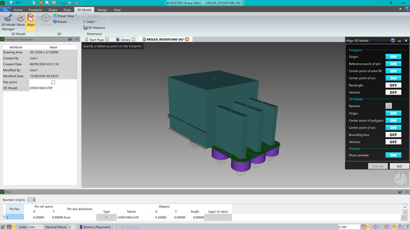Viewport: 410px width, 230px height.
Task: Disable the Show preview toggle
Action: 393,155
